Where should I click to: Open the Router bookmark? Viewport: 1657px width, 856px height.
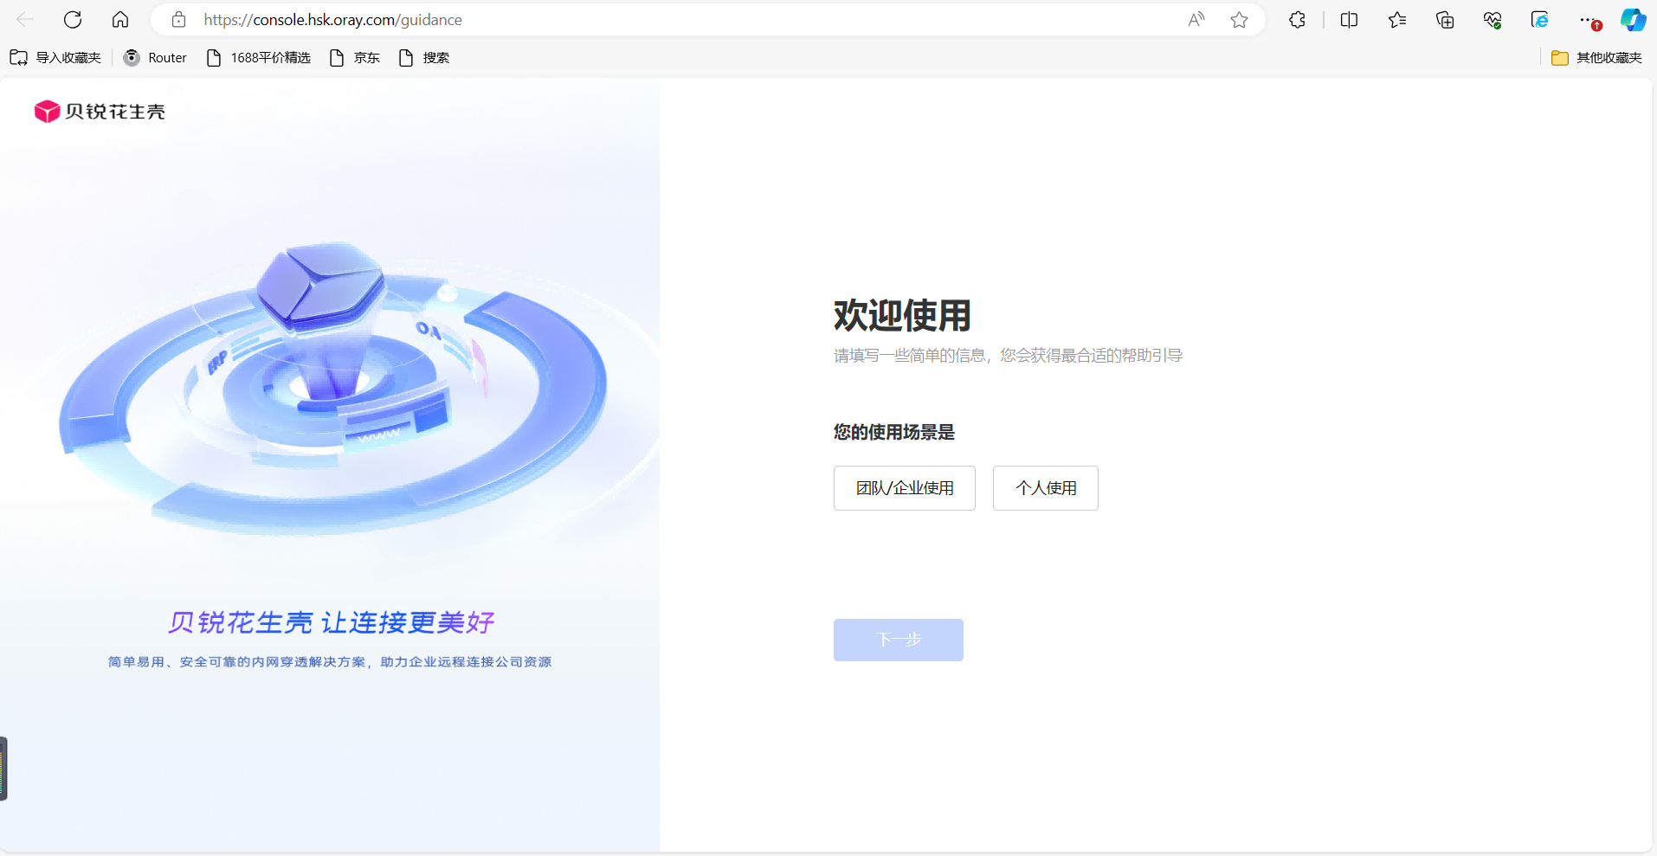[154, 57]
